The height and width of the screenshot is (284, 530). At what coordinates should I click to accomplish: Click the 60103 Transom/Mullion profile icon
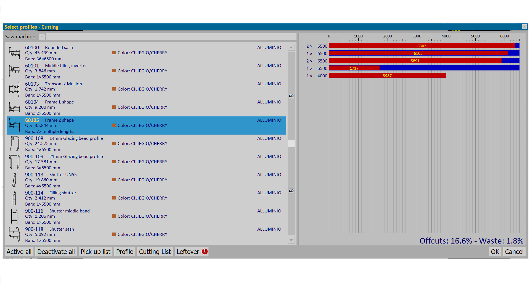14,89
